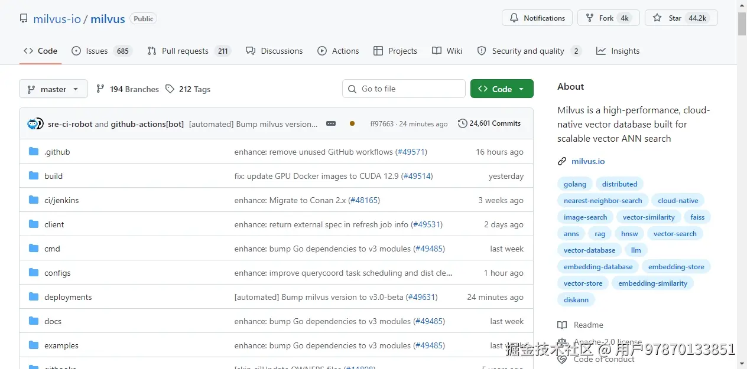Select the distributed topic tag
The image size is (747, 369).
tap(619, 184)
